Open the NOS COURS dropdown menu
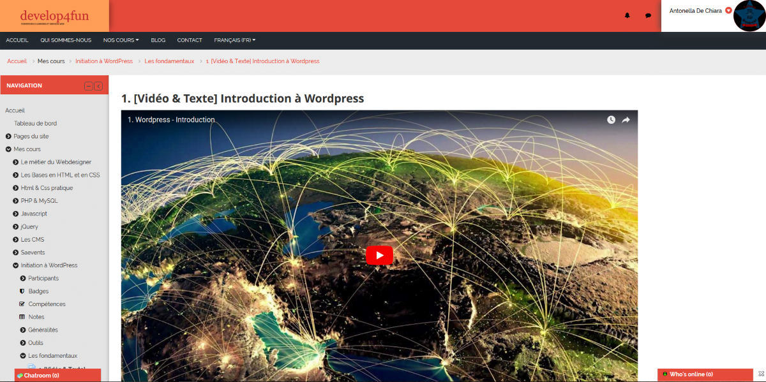 (x=121, y=40)
